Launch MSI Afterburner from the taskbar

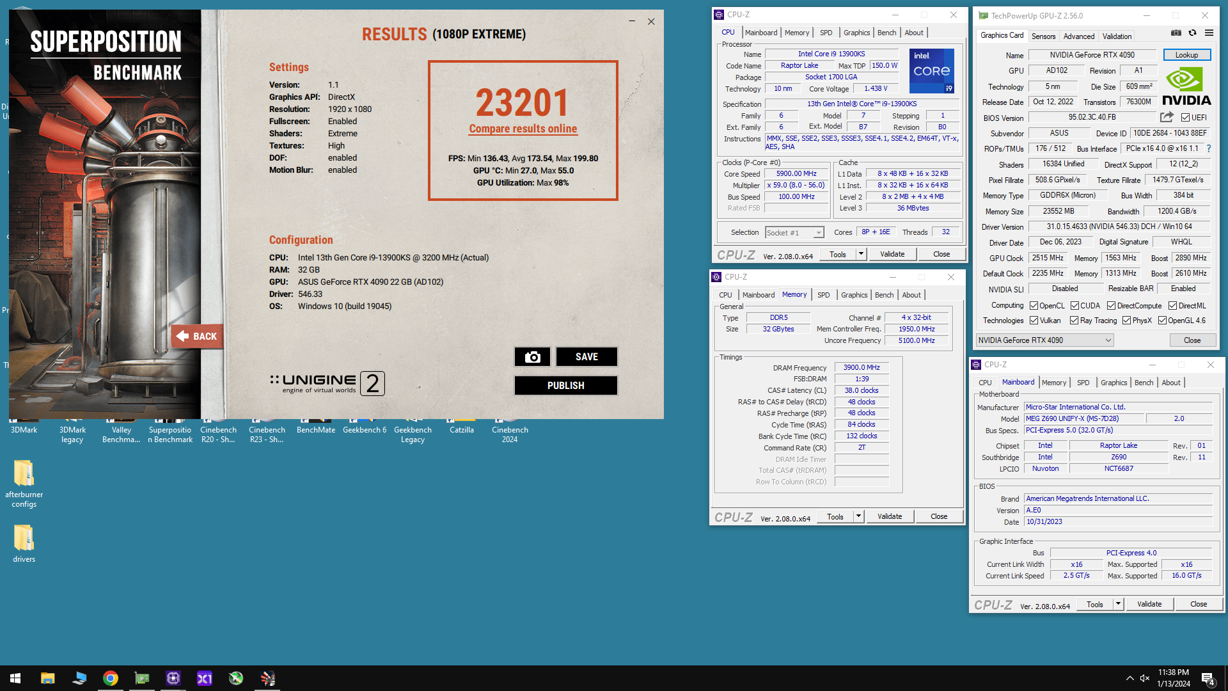coord(236,678)
